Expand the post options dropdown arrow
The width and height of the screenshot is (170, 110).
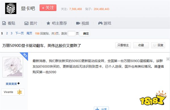coord(168,59)
